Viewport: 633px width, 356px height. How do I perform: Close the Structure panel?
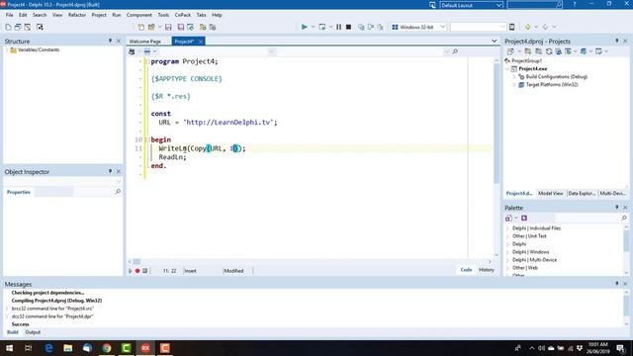[x=119, y=41]
